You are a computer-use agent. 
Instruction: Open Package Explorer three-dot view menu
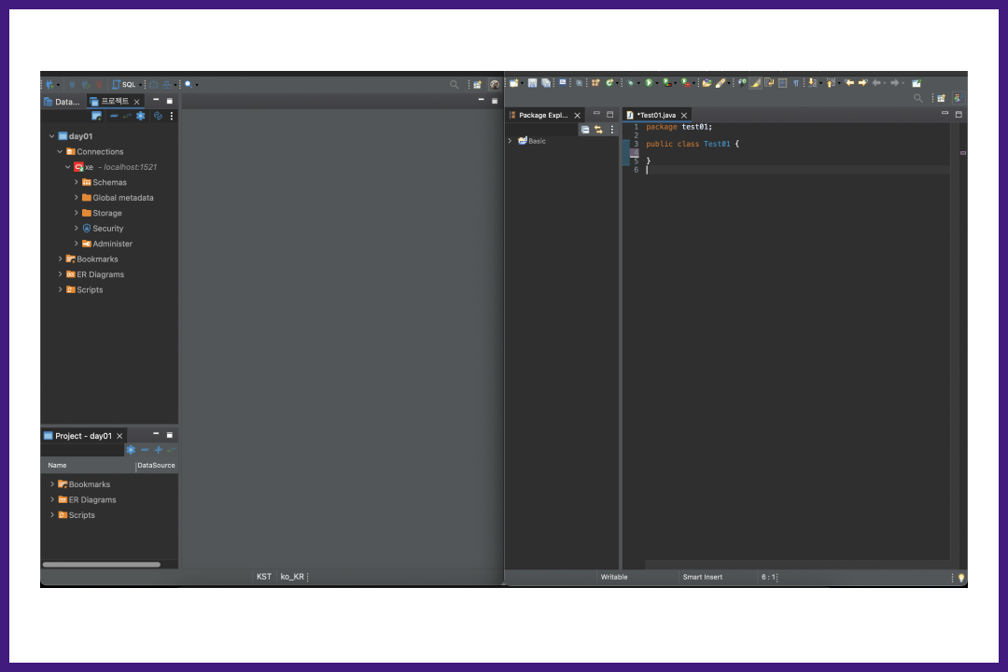[x=612, y=129]
